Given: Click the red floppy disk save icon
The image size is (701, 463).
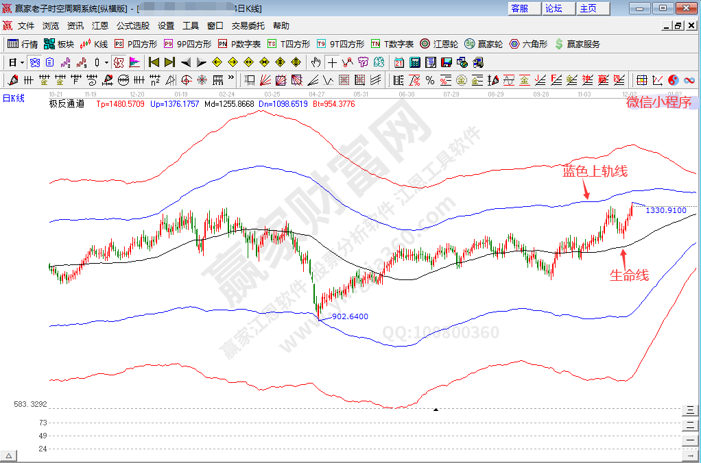Looking at the screenshot, I should (446, 62).
